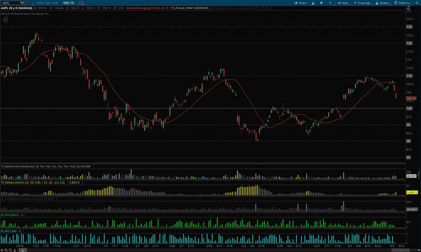Click the 103.13 current price marker on axis
Viewport: 421px width, 252px height.
tap(411, 99)
